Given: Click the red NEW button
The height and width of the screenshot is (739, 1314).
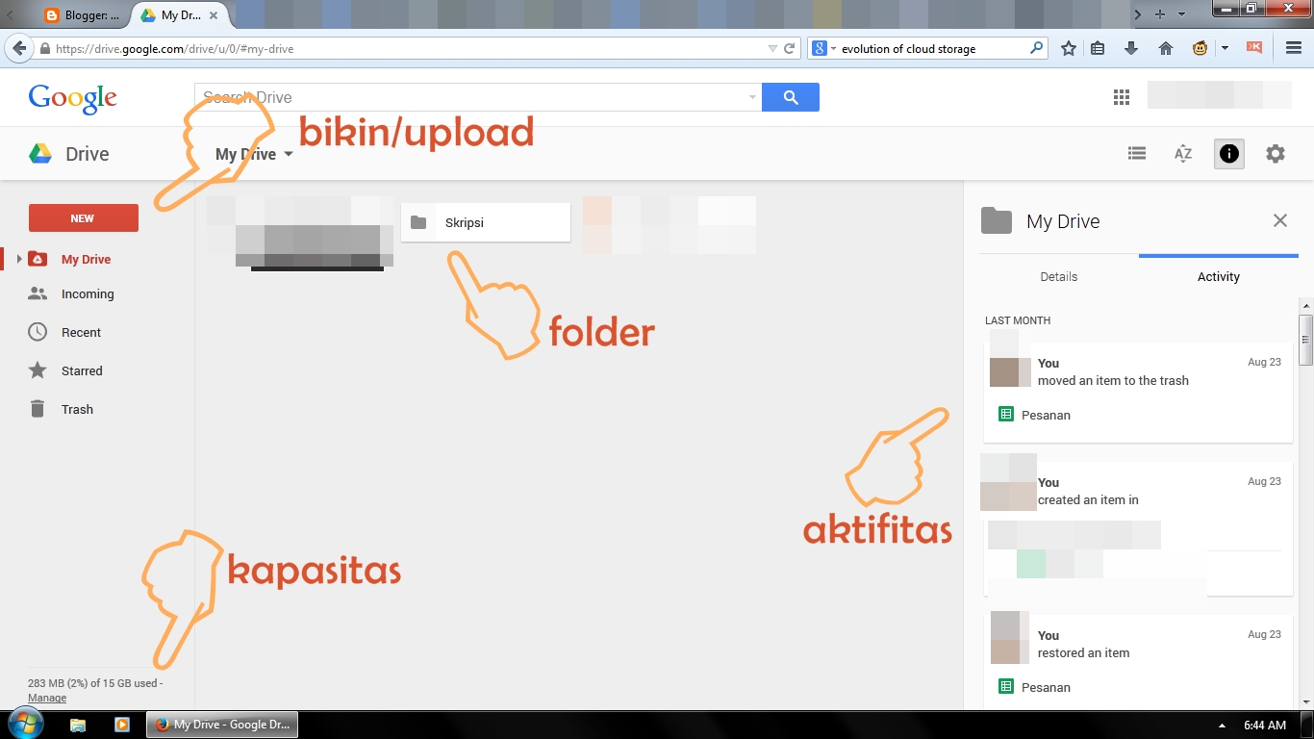Looking at the screenshot, I should click(84, 218).
